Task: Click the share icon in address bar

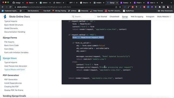Action: 116,7
